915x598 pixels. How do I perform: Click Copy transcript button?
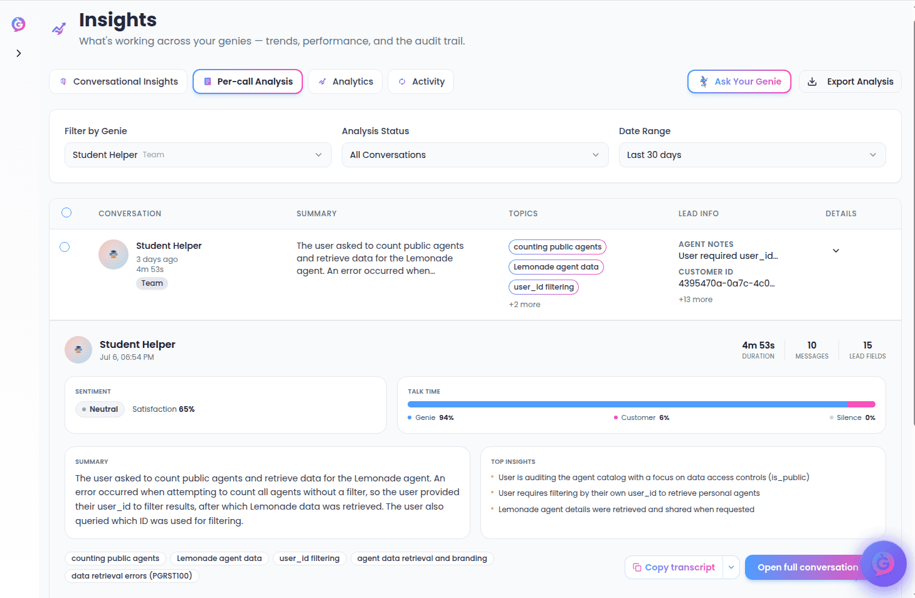click(x=674, y=567)
